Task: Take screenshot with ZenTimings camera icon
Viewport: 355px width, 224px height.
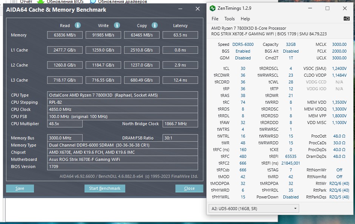Action: (x=346, y=18)
